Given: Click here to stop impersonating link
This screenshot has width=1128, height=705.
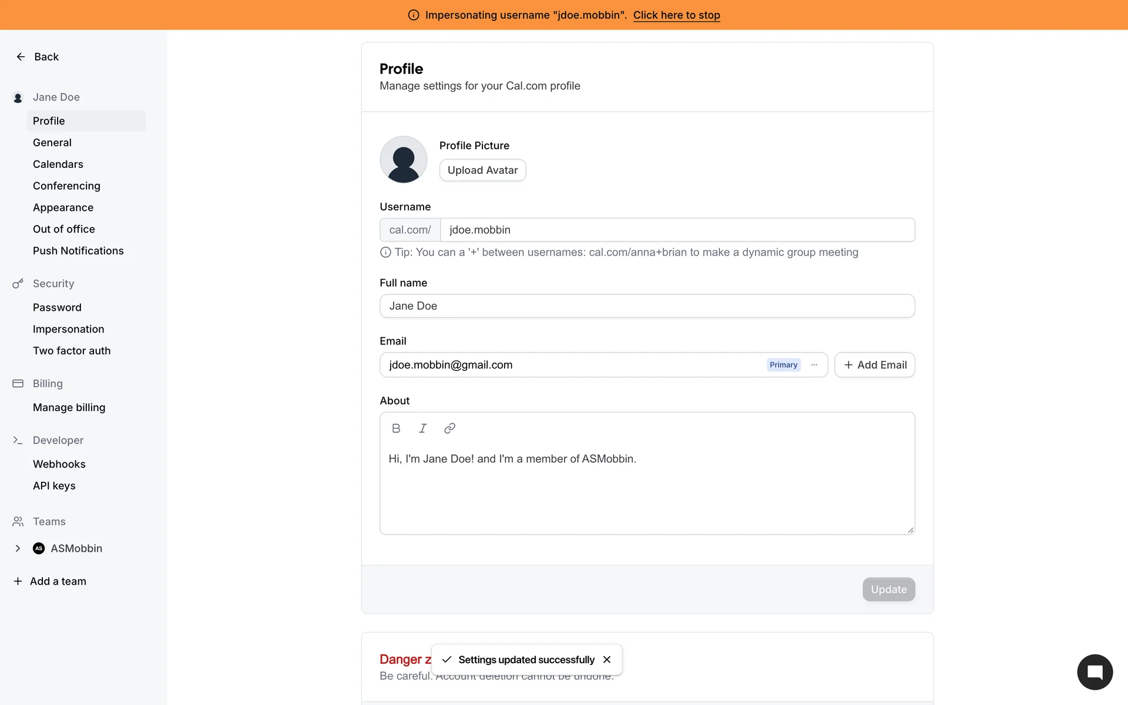Looking at the screenshot, I should 676,15.
